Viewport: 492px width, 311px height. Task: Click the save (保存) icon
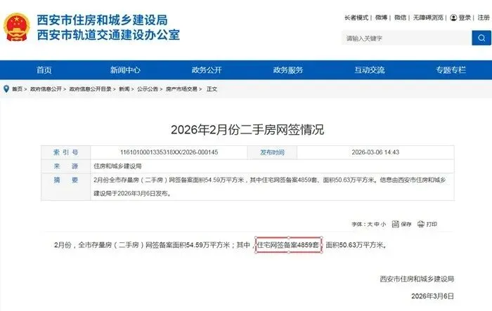tap(395, 224)
